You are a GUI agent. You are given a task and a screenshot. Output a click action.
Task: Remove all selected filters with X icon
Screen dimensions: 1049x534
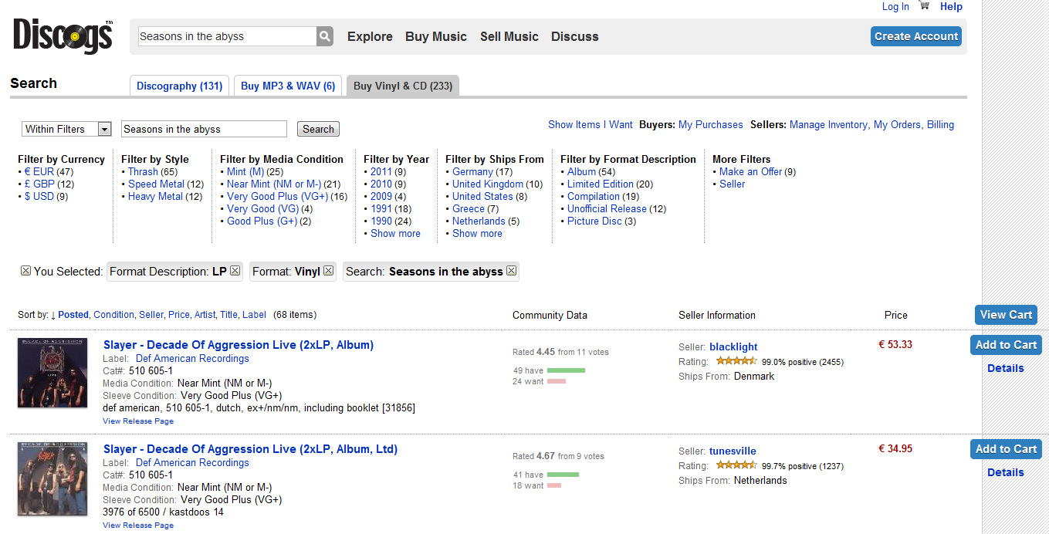[25, 271]
